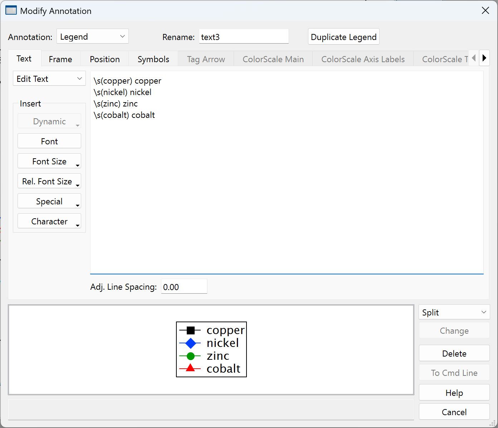This screenshot has height=428, width=498.
Task: Open the Font Size insert menu
Action: 49,161
